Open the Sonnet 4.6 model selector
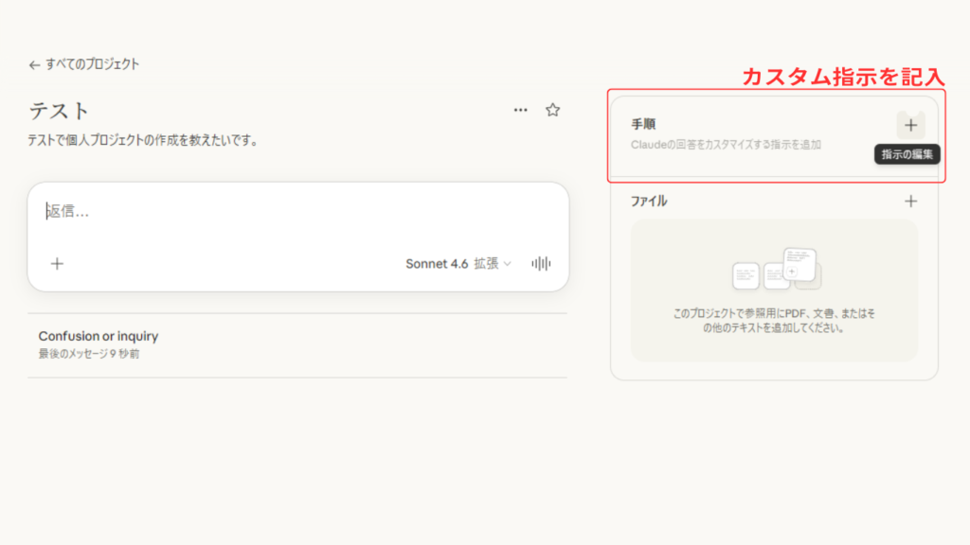The width and height of the screenshot is (970, 545). click(437, 264)
